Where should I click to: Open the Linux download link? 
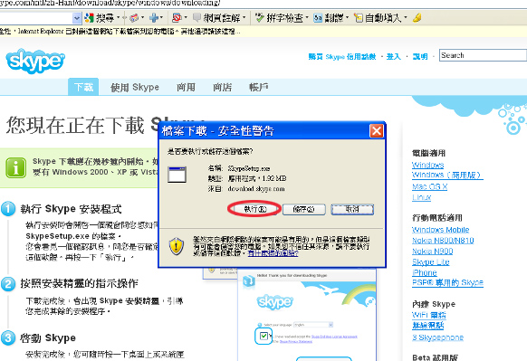point(421,197)
